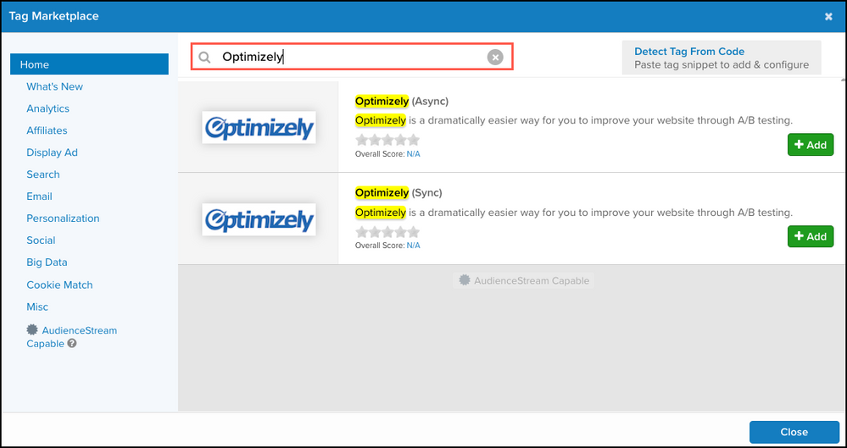
Task: Browse the Analytics tag category
Action: coord(47,108)
